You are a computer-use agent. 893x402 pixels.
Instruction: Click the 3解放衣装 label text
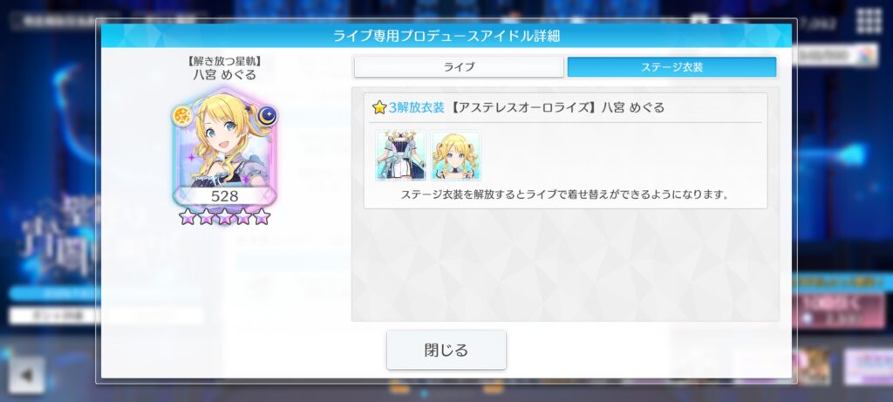click(x=416, y=107)
